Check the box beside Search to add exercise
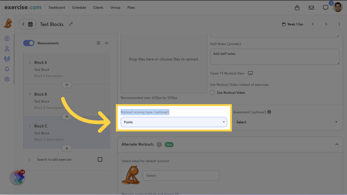The width and height of the screenshot is (347, 195). (100, 159)
